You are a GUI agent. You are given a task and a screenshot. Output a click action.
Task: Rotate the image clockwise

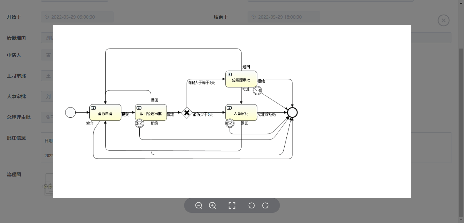pyautogui.click(x=265, y=205)
